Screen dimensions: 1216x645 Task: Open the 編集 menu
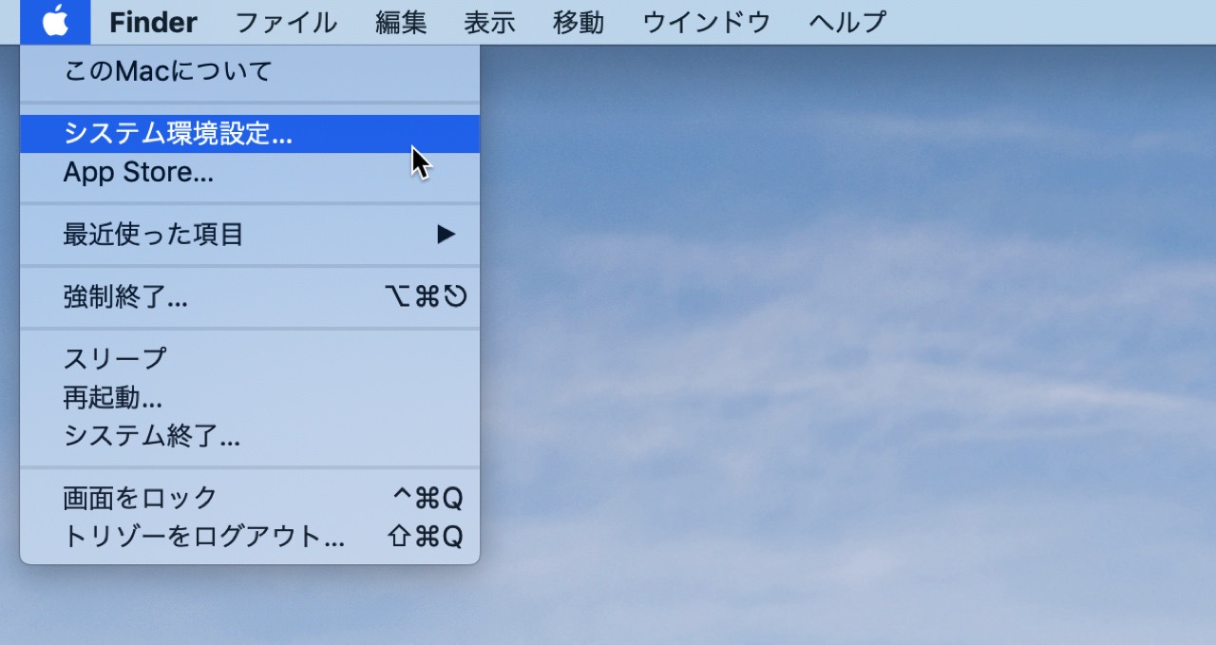pos(401,22)
